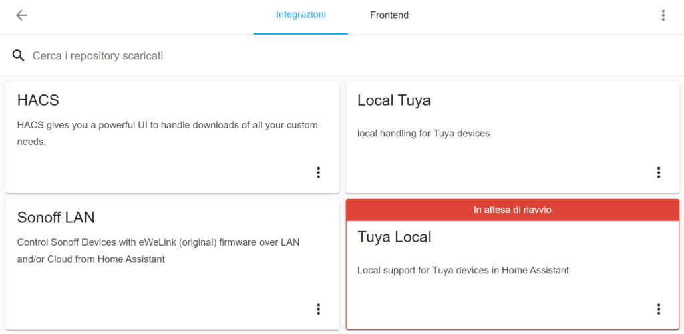Click the search magnifier icon
684x334 pixels.
[x=18, y=56]
